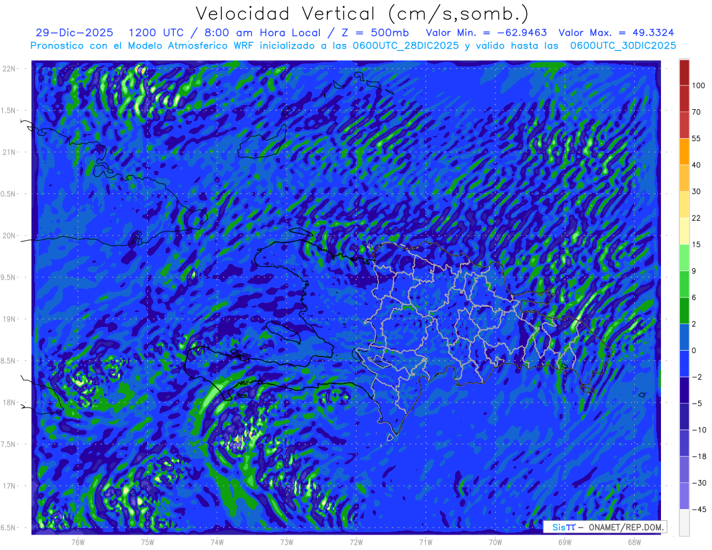Click the orange colorbar swatch between 40 and 55
712x550 pixels.
coord(684,151)
